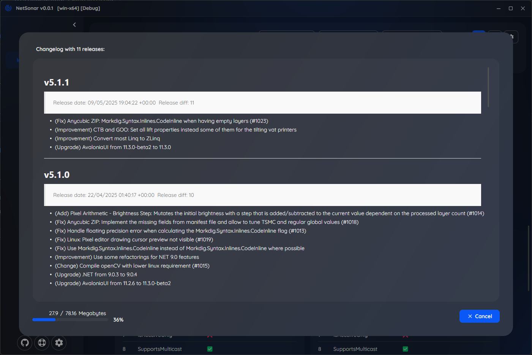The height and width of the screenshot is (355, 532).
Task: Click the 'Implement the missing fields from manifest' entry
Action: pos(207,222)
